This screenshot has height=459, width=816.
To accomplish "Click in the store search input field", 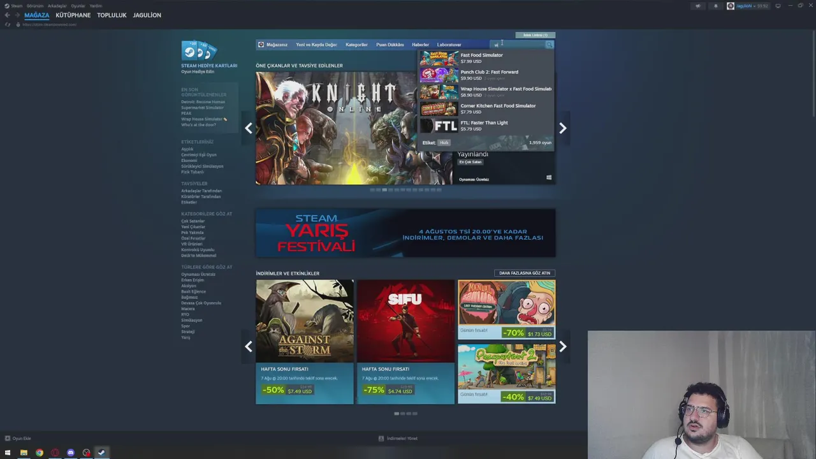I will 518,45.
